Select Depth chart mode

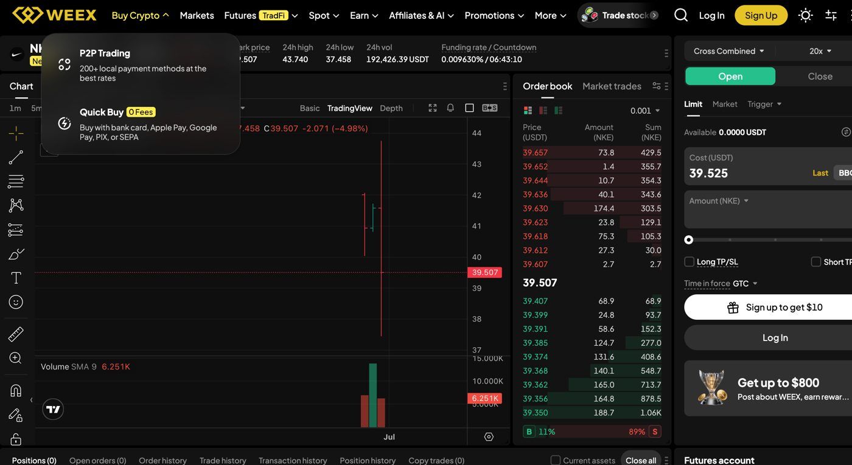[391, 108]
